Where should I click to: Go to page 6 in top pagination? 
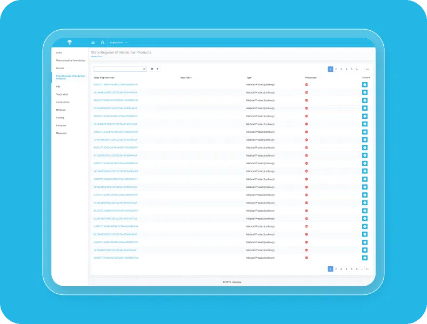357,69
